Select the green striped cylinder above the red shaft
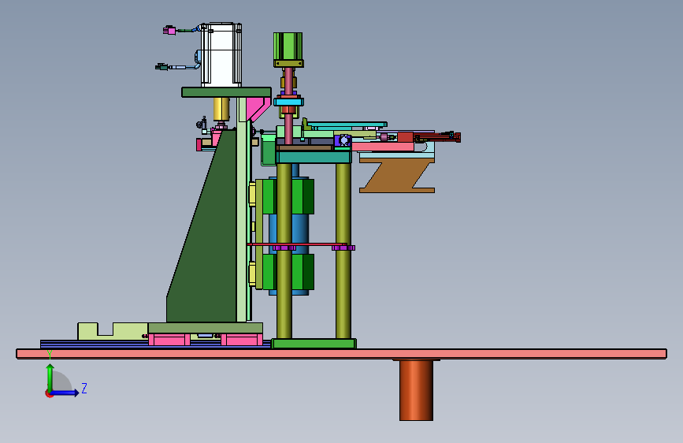This screenshot has width=683, height=443. tap(288, 47)
